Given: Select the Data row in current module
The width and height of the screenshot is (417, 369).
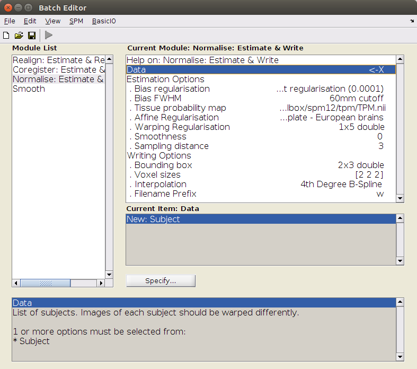Looking at the screenshot, I should pos(261,69).
